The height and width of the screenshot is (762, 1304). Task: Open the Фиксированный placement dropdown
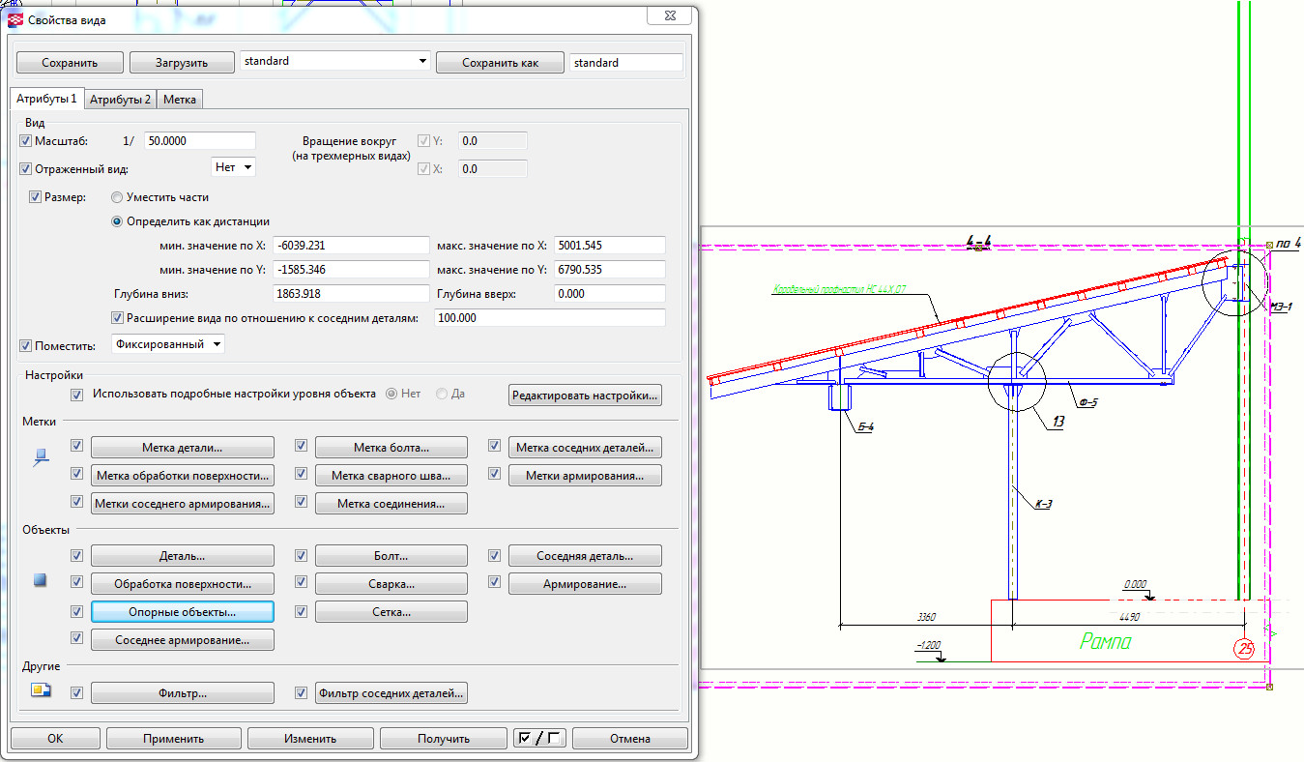pos(168,343)
